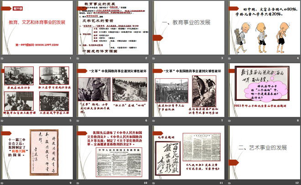Play transition star icon under slide 6
Viewport: 301px width, 185px height.
[x=78, y=121]
